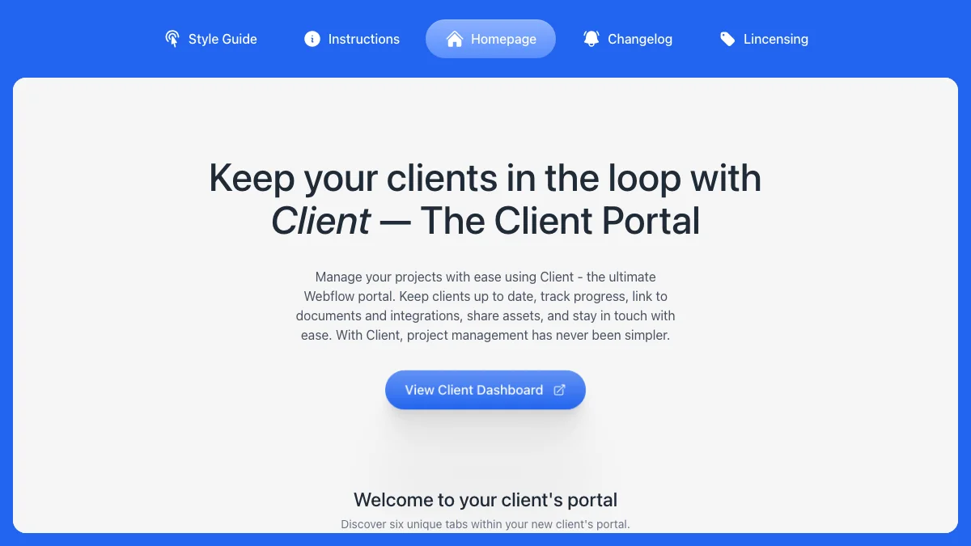Click the Style Guide pointer icon
This screenshot has height=546, width=971.
172,39
